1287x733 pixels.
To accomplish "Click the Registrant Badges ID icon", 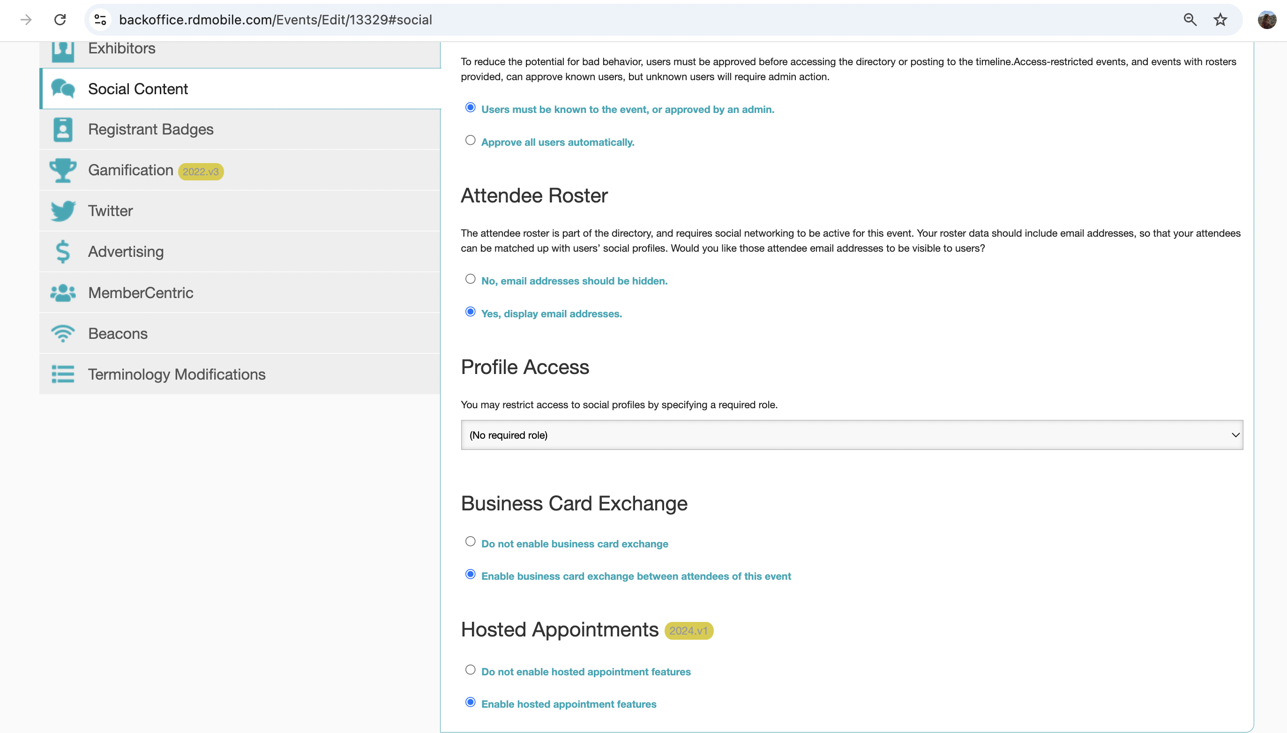I will [x=63, y=129].
